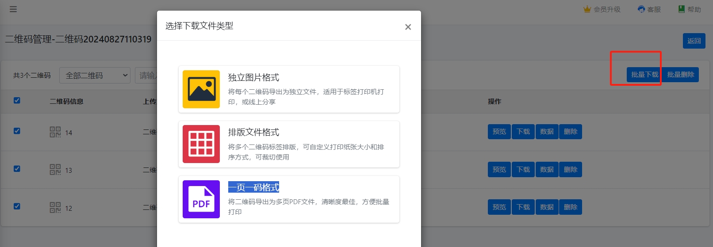This screenshot has height=247, width=713.
Task: Click the red grid layout format icon
Action: pyautogui.click(x=201, y=144)
